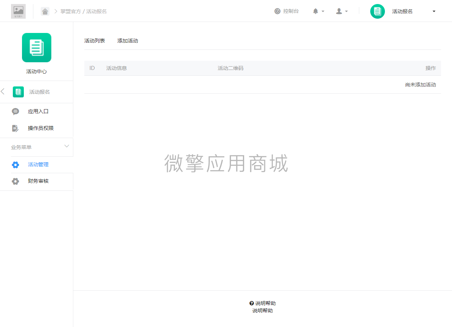This screenshot has width=452, height=327.
Task: Click the 应用入口 chat bubble icon
Action: (15, 112)
